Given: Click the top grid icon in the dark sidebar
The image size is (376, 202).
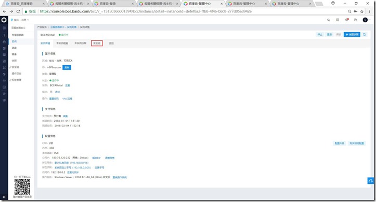Looking at the screenshot, I should pos(4,28).
